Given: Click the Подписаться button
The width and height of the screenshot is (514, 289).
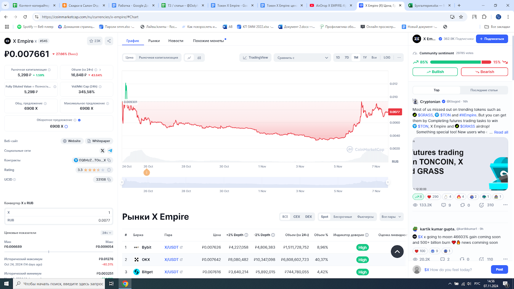Looking at the screenshot, I should tap(492, 39).
